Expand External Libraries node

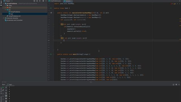coord(3,18)
